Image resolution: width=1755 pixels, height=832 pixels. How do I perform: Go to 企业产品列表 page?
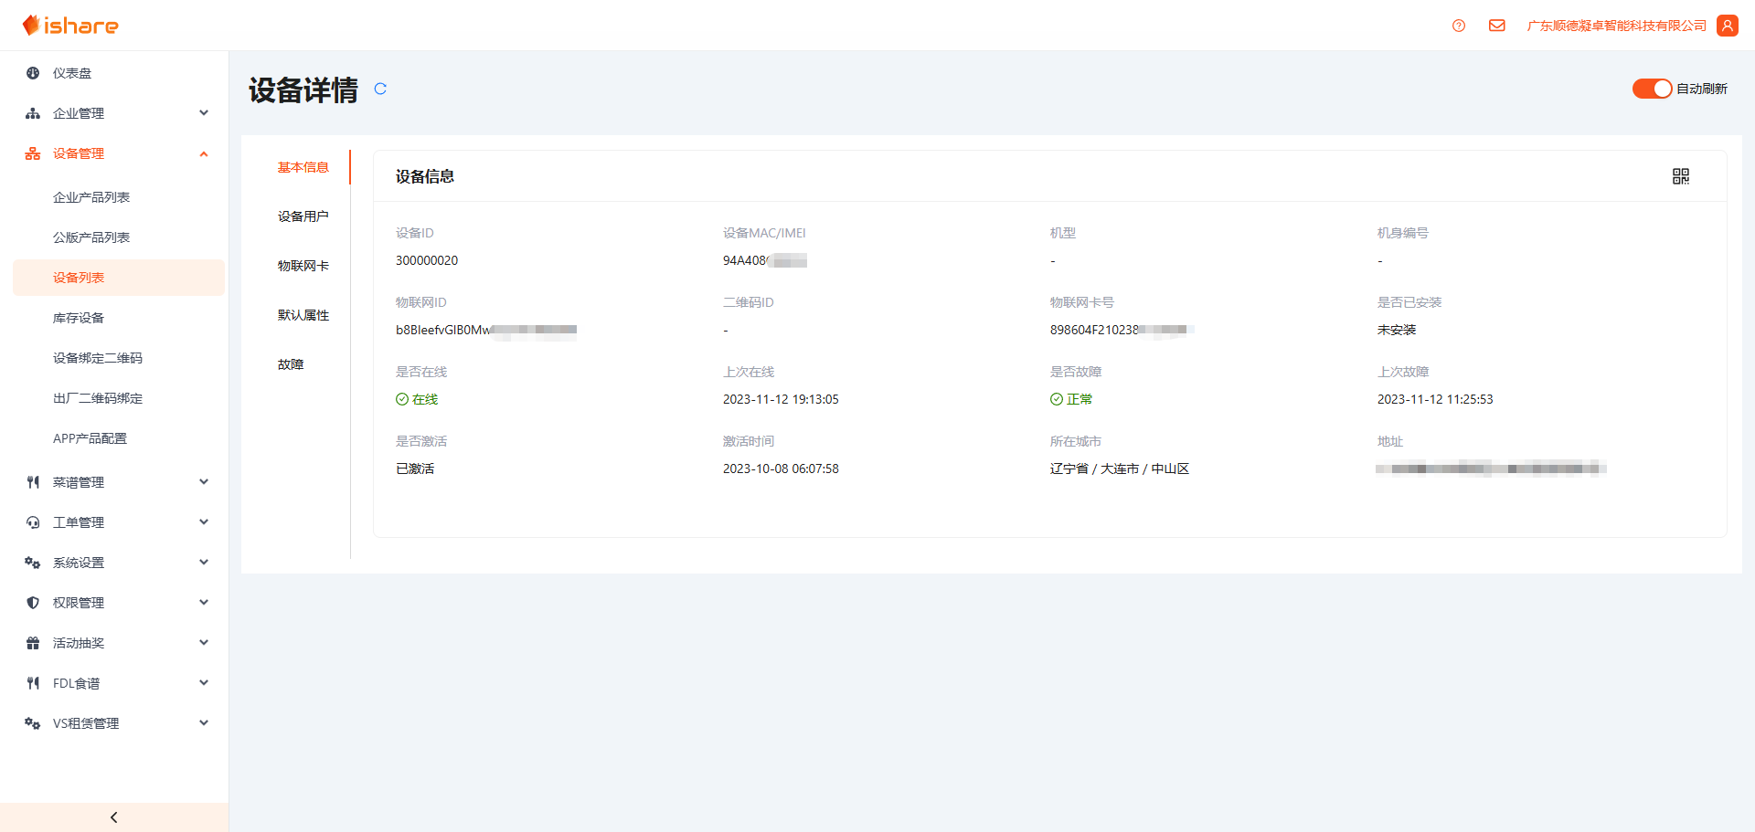91,197
